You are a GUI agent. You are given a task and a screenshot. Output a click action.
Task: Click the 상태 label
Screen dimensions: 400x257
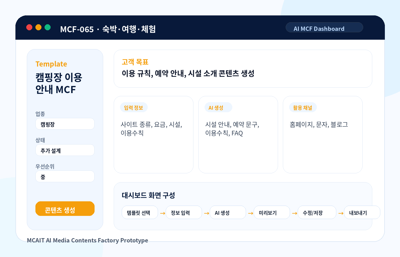40,140
